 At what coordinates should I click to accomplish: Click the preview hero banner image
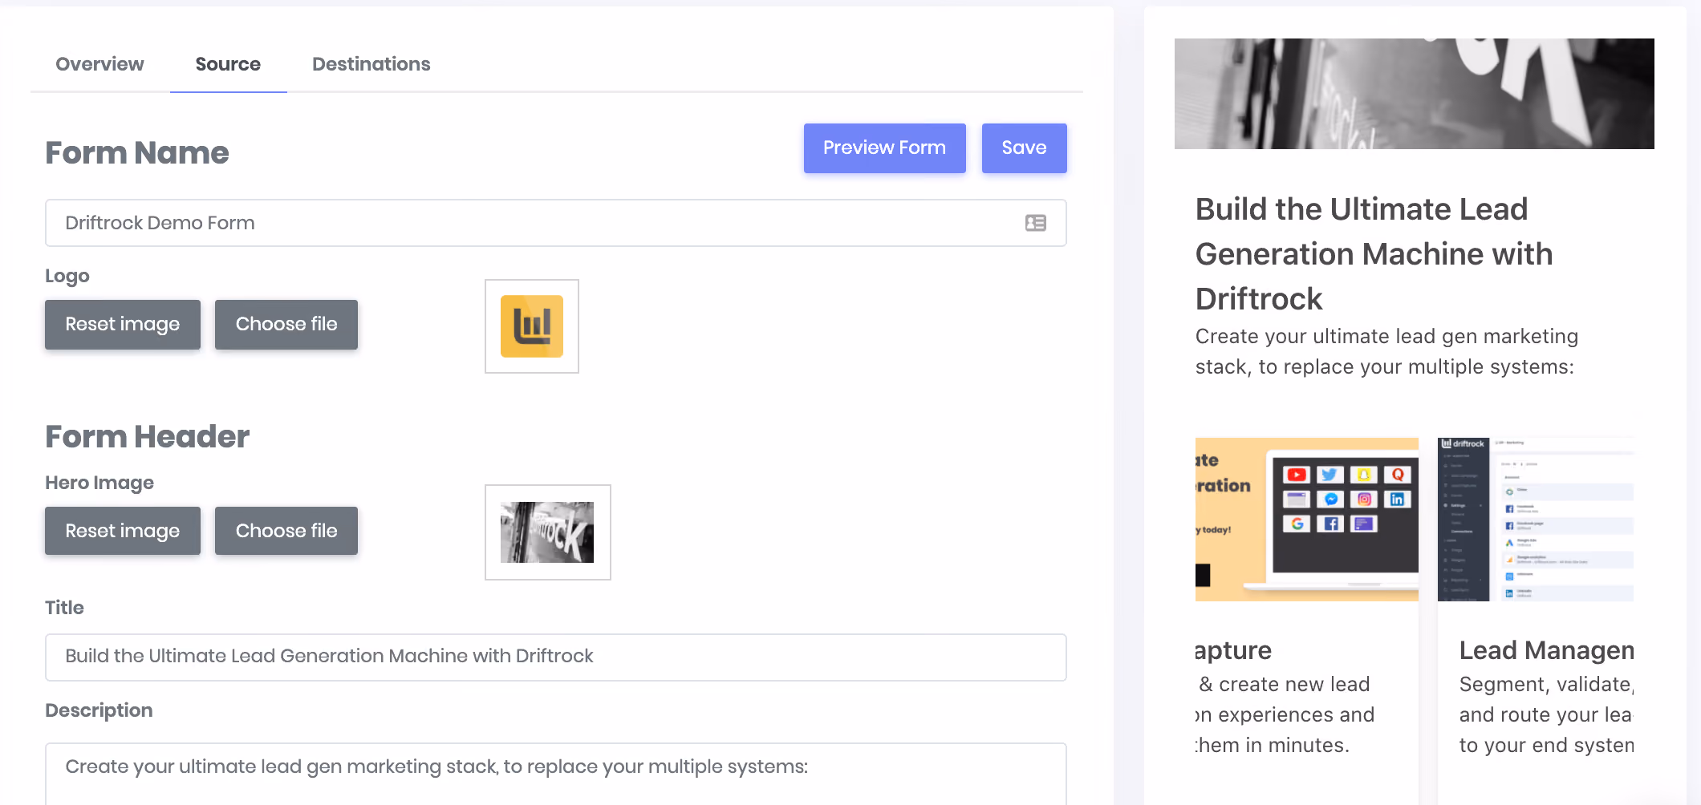point(1414,94)
